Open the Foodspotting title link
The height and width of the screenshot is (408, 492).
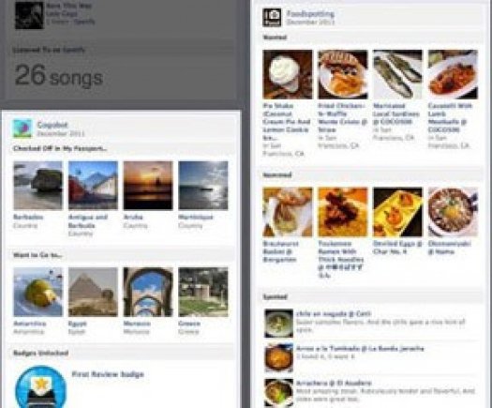click(x=310, y=14)
